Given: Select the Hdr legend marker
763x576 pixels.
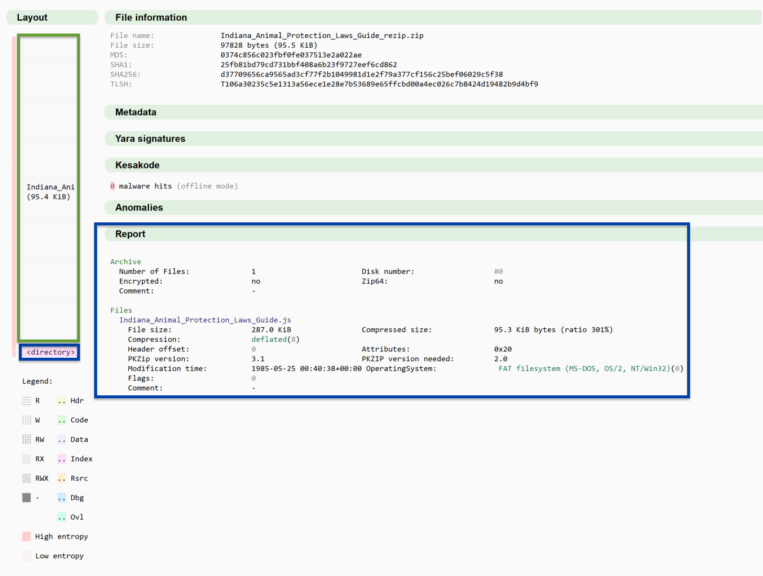Looking at the screenshot, I should [x=61, y=400].
